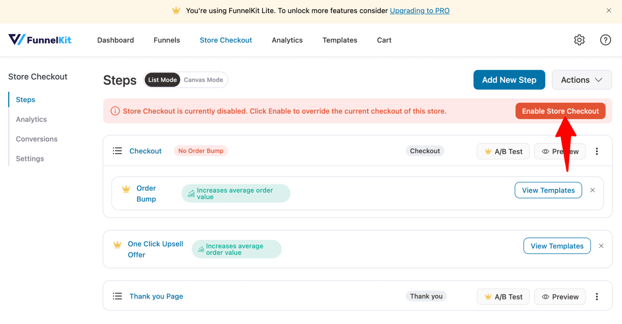Screen dimensions: 622x324
Task: Preview the Checkout step
Action: click(x=560, y=151)
